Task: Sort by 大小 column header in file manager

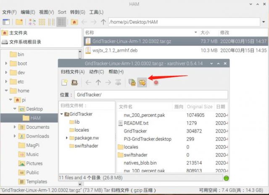Action: [209, 33]
